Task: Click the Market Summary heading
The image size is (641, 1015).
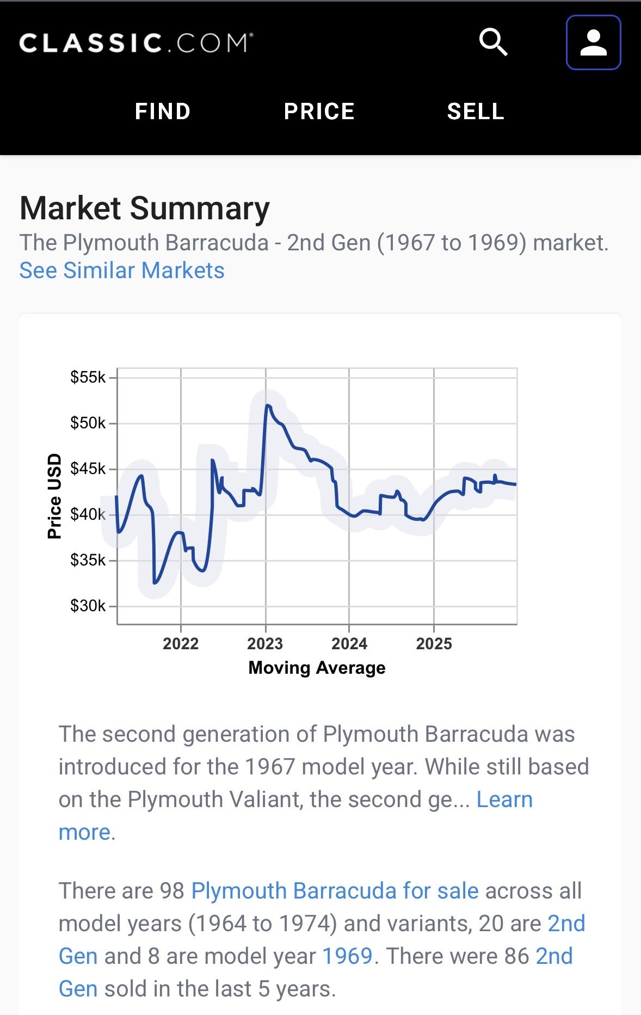Action: click(x=145, y=208)
